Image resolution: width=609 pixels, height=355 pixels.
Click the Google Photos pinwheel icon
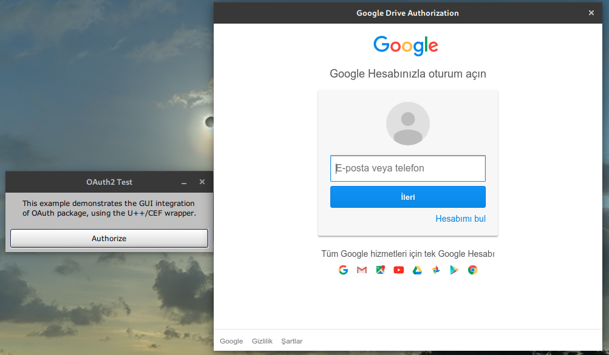pos(435,270)
